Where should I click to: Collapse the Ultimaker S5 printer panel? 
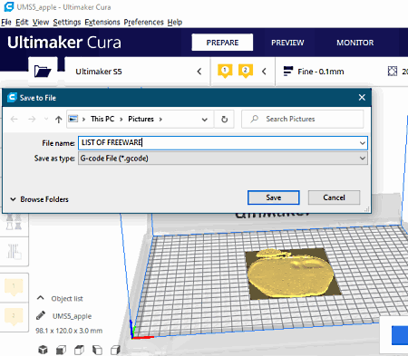pyautogui.click(x=199, y=72)
